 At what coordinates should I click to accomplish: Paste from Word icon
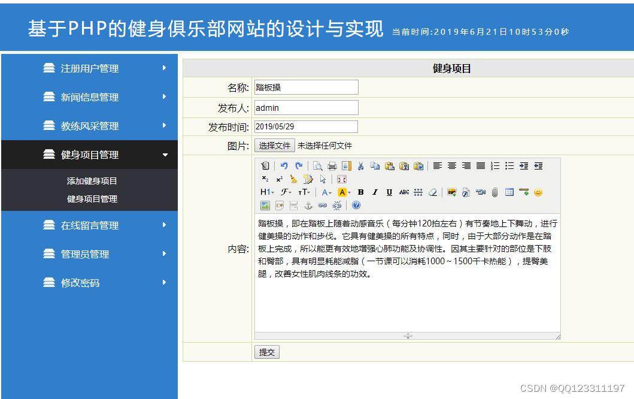point(418,166)
